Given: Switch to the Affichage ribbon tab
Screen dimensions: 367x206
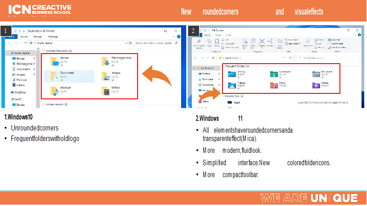Looking at the screenshot, I should (53, 37).
